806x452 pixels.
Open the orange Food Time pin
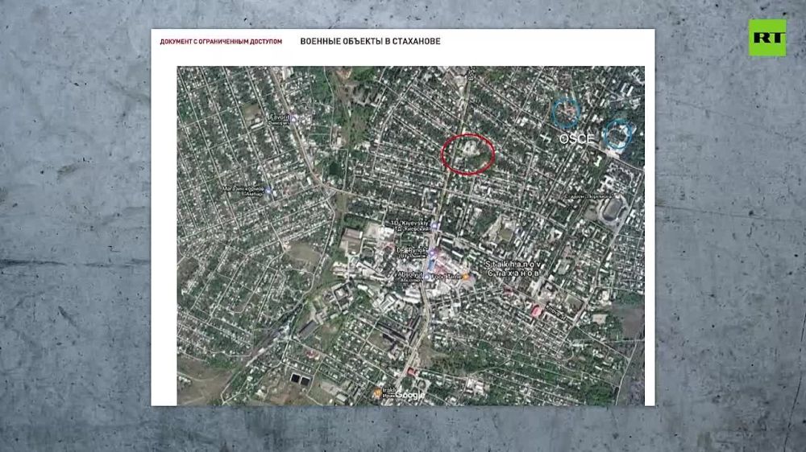tap(466, 277)
